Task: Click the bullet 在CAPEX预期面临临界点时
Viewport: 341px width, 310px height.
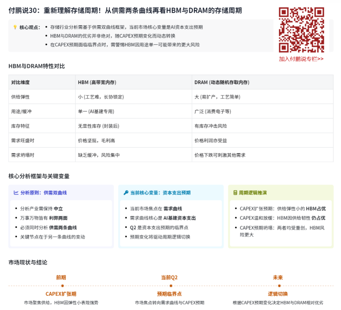Action: coord(125,45)
